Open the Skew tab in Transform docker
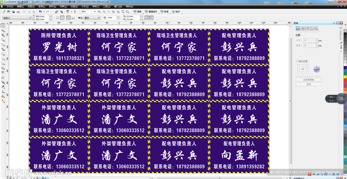Image resolution: width=347 pixels, height=179 pixels. tap(317, 28)
